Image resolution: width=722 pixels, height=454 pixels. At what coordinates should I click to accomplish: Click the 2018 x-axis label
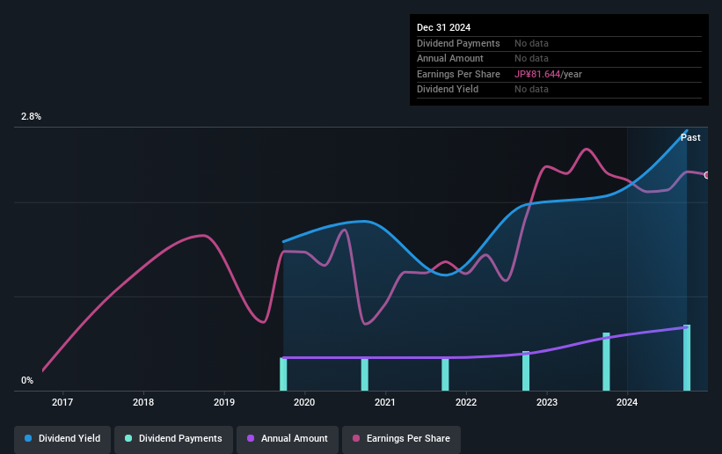click(x=143, y=402)
